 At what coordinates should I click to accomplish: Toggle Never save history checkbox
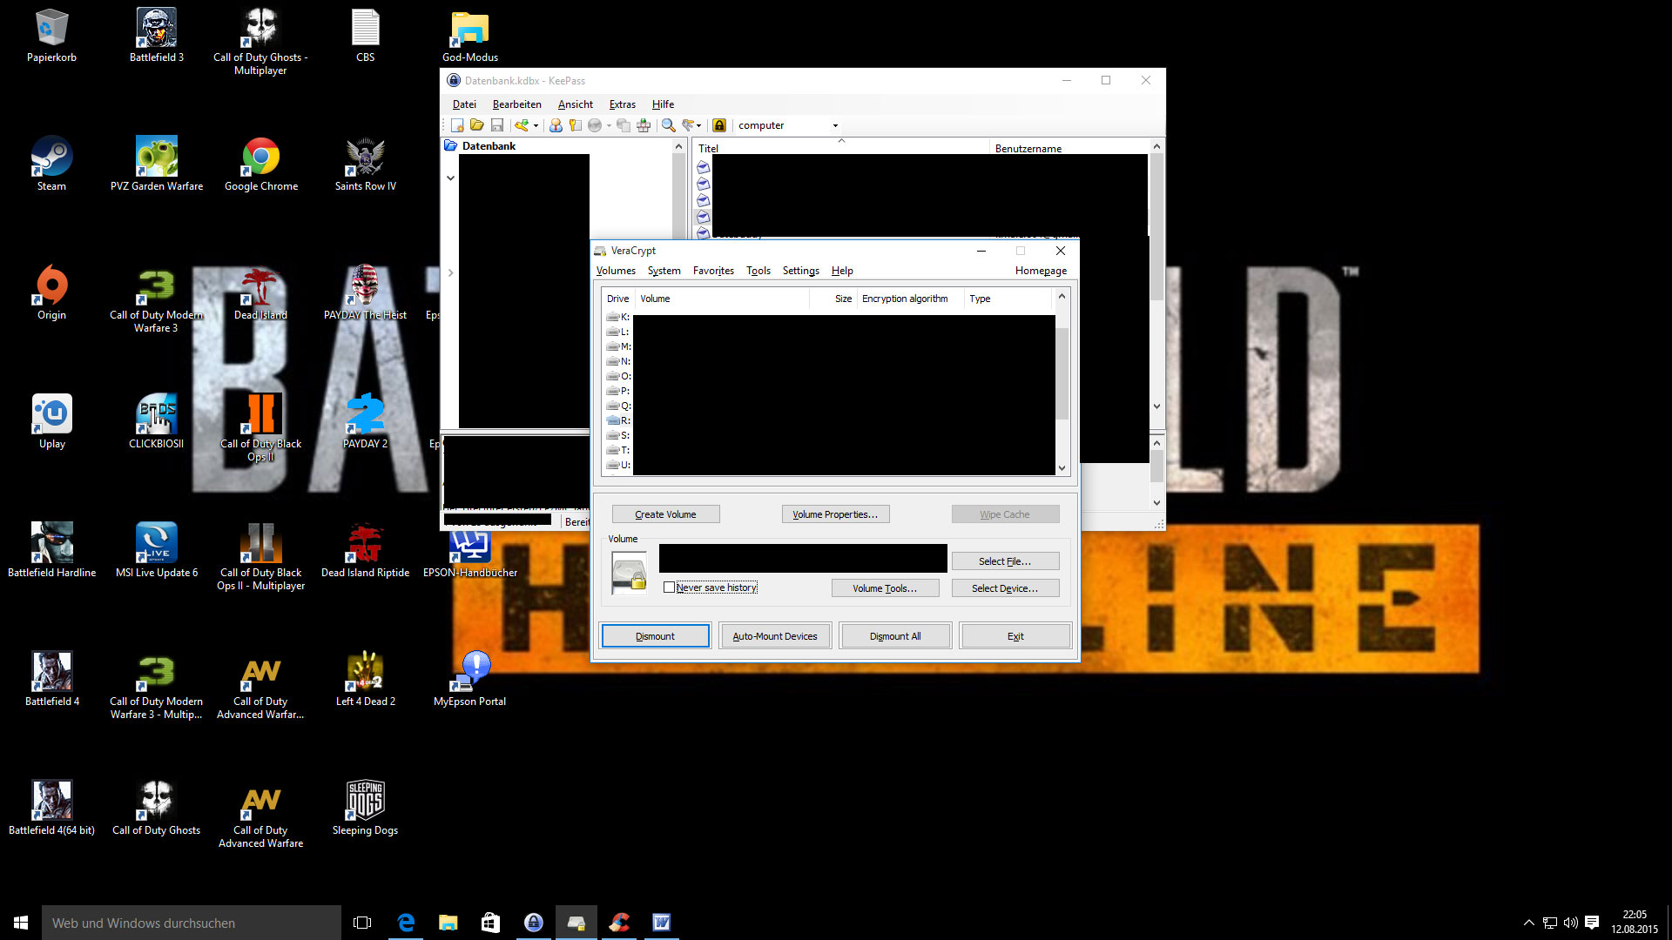click(x=669, y=587)
